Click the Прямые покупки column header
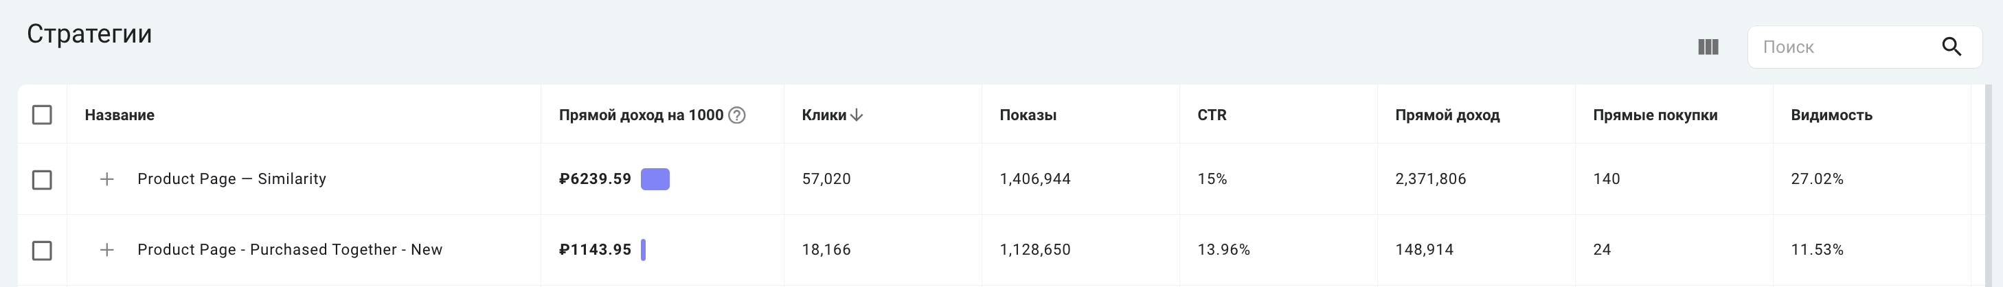 point(1655,115)
